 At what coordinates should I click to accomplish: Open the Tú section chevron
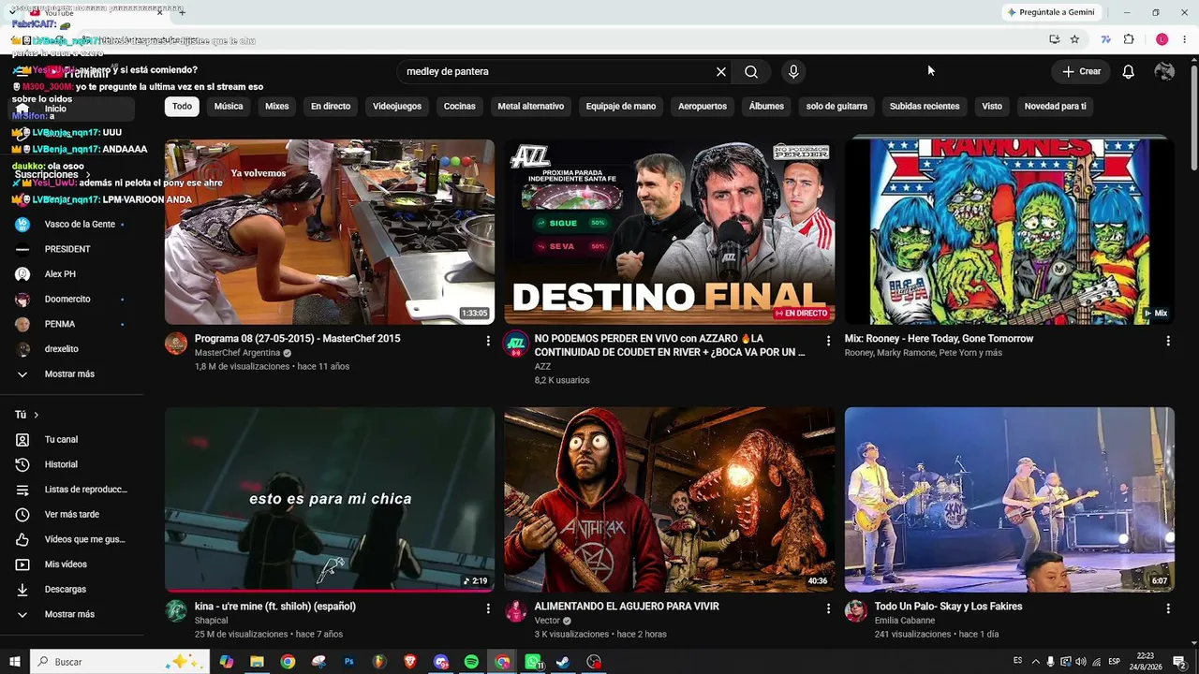[x=37, y=415]
